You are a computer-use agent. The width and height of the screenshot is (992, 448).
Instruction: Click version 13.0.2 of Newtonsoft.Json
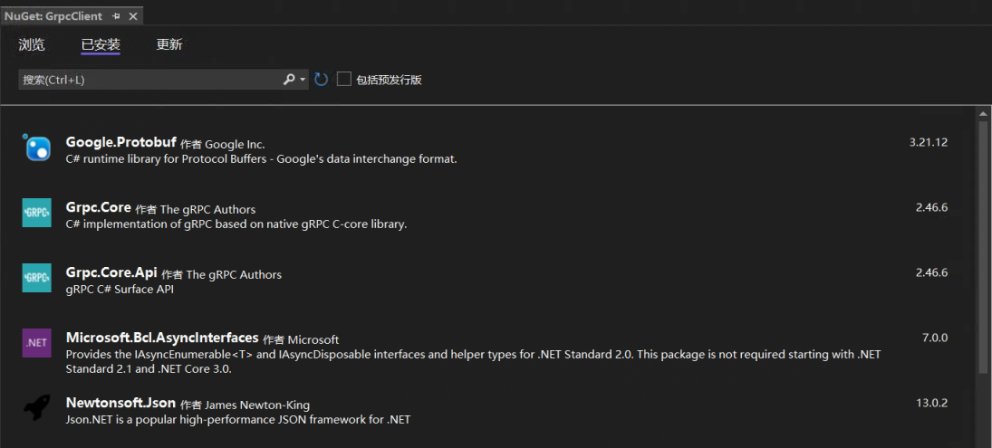point(931,403)
